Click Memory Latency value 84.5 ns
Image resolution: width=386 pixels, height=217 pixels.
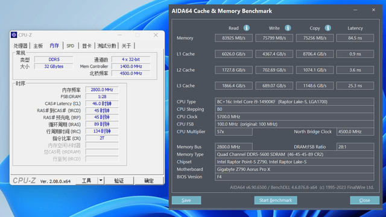point(355,38)
